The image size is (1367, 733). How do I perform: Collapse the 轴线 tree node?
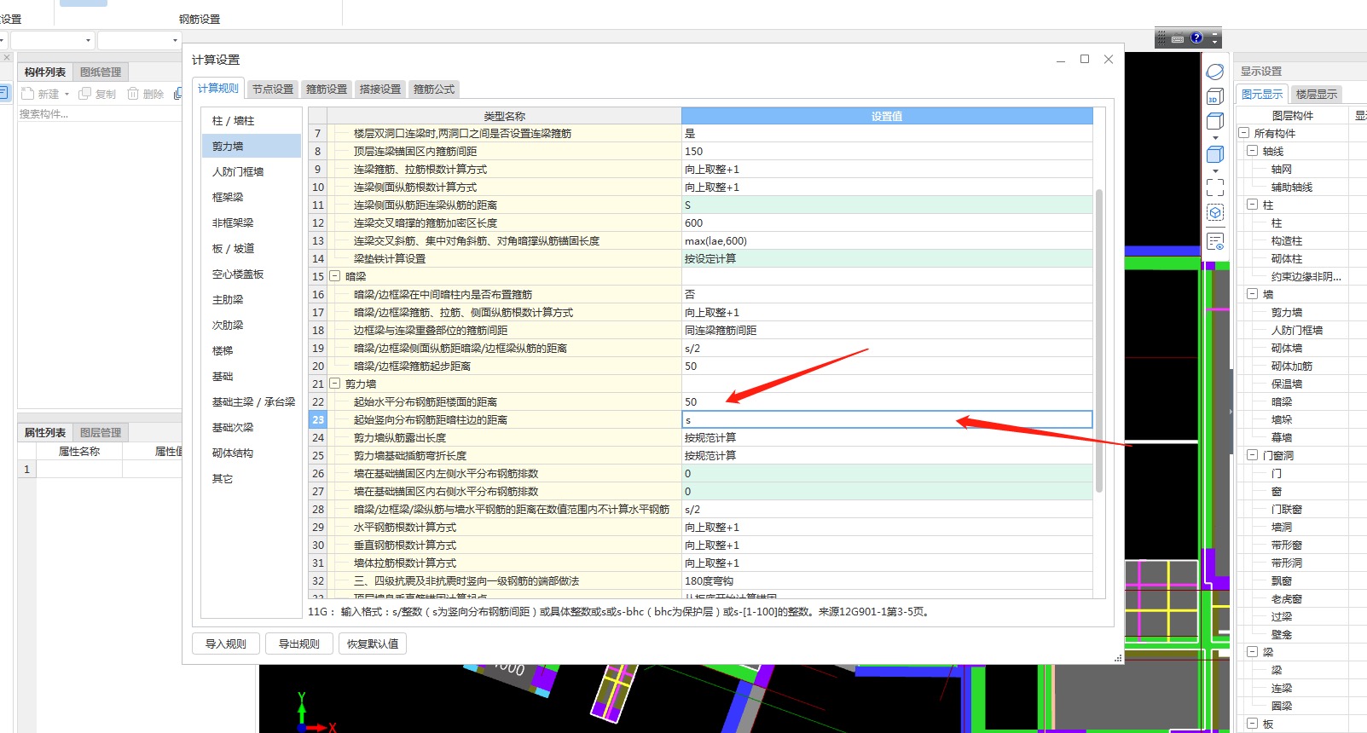[x=1253, y=151]
